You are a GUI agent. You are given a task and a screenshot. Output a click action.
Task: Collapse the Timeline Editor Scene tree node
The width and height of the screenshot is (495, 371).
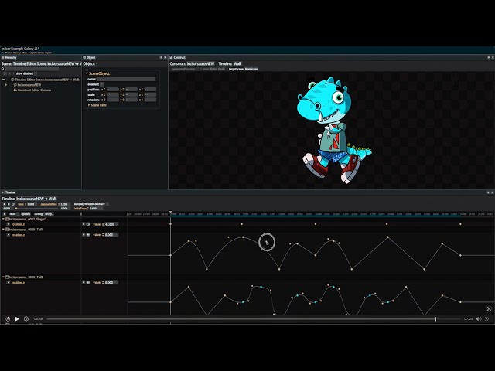coord(3,80)
